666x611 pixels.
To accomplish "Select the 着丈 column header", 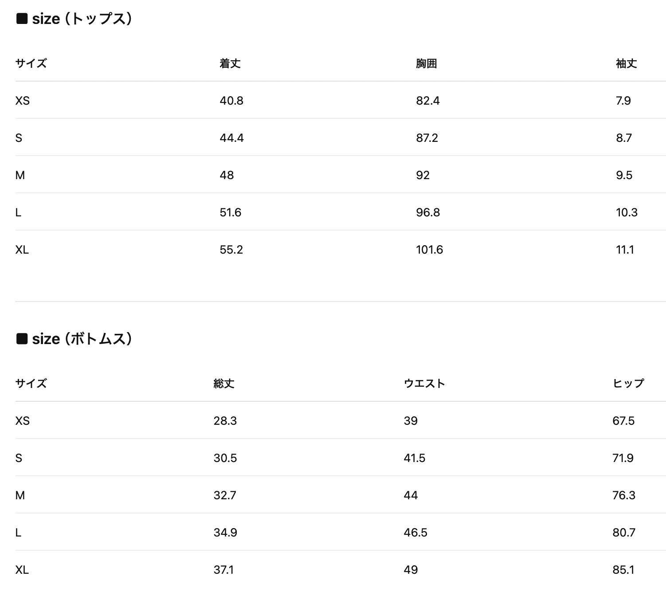I will [x=230, y=63].
